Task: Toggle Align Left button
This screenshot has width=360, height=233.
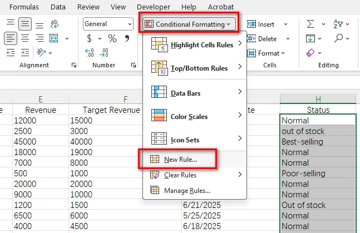Action: pos(11,38)
